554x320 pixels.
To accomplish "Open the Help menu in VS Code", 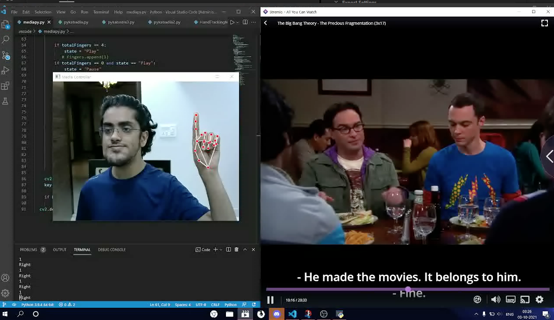I will [x=118, y=12].
